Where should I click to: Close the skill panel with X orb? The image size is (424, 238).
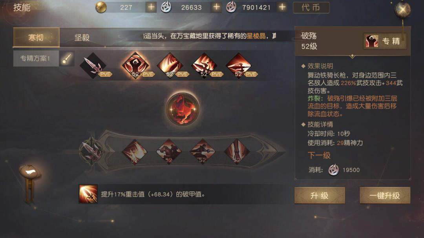pyautogui.click(x=403, y=10)
